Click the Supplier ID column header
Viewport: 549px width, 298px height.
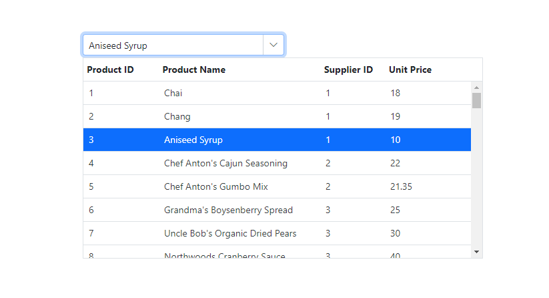point(348,69)
